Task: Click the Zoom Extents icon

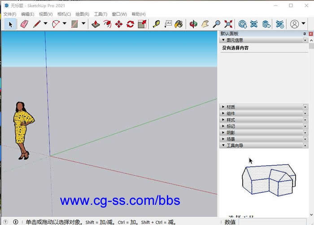Action: coord(228,24)
